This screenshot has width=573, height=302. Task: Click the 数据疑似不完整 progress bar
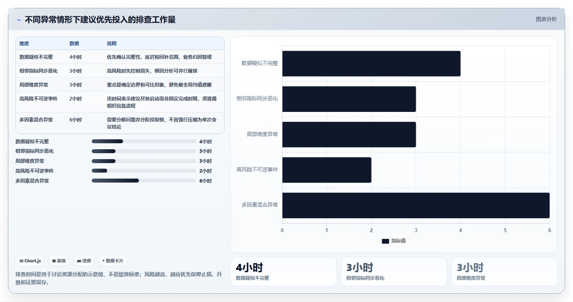tap(144, 141)
